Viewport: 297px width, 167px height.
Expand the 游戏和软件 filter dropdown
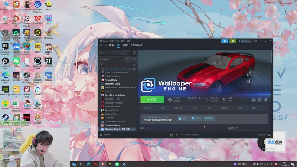(111, 59)
